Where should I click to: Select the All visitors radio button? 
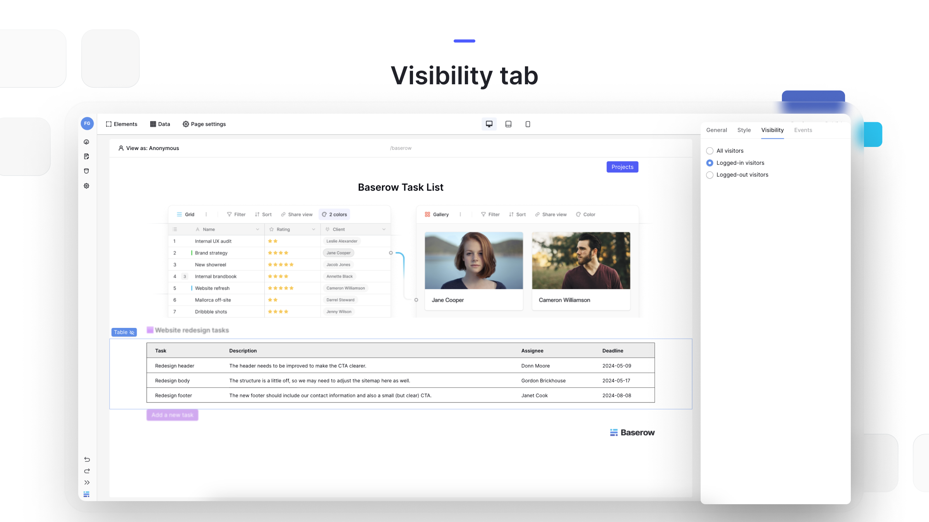pyautogui.click(x=710, y=150)
